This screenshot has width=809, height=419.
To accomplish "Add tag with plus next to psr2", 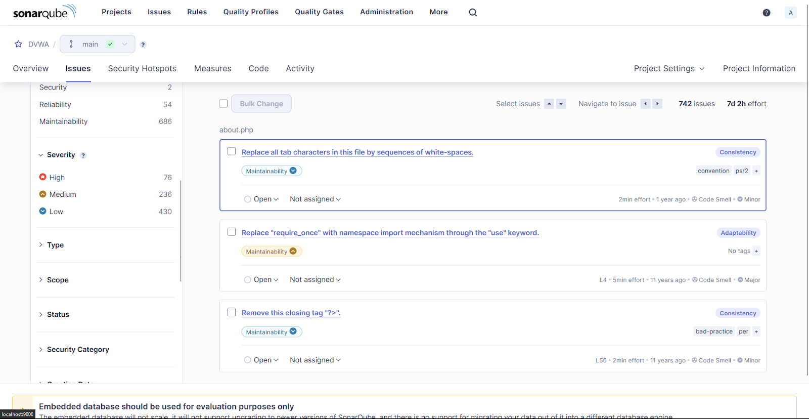I will click(756, 171).
